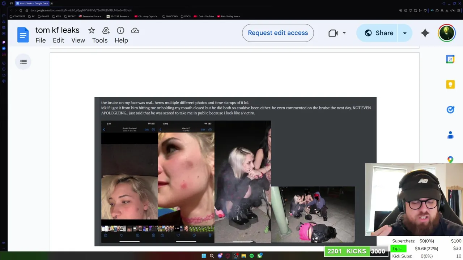Click the night street group photo

pos(313,214)
